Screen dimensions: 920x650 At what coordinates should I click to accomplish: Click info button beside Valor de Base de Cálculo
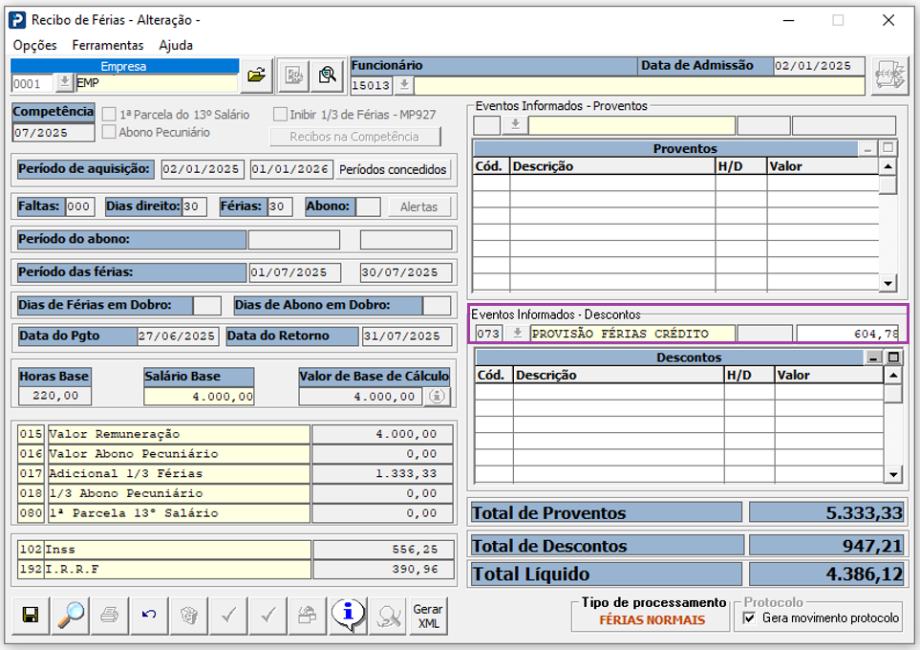coord(438,397)
